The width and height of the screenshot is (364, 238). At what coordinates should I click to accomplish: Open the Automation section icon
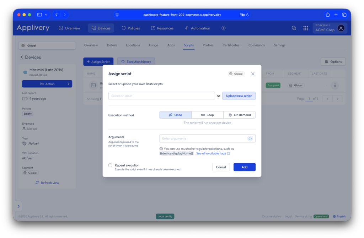click(x=186, y=28)
